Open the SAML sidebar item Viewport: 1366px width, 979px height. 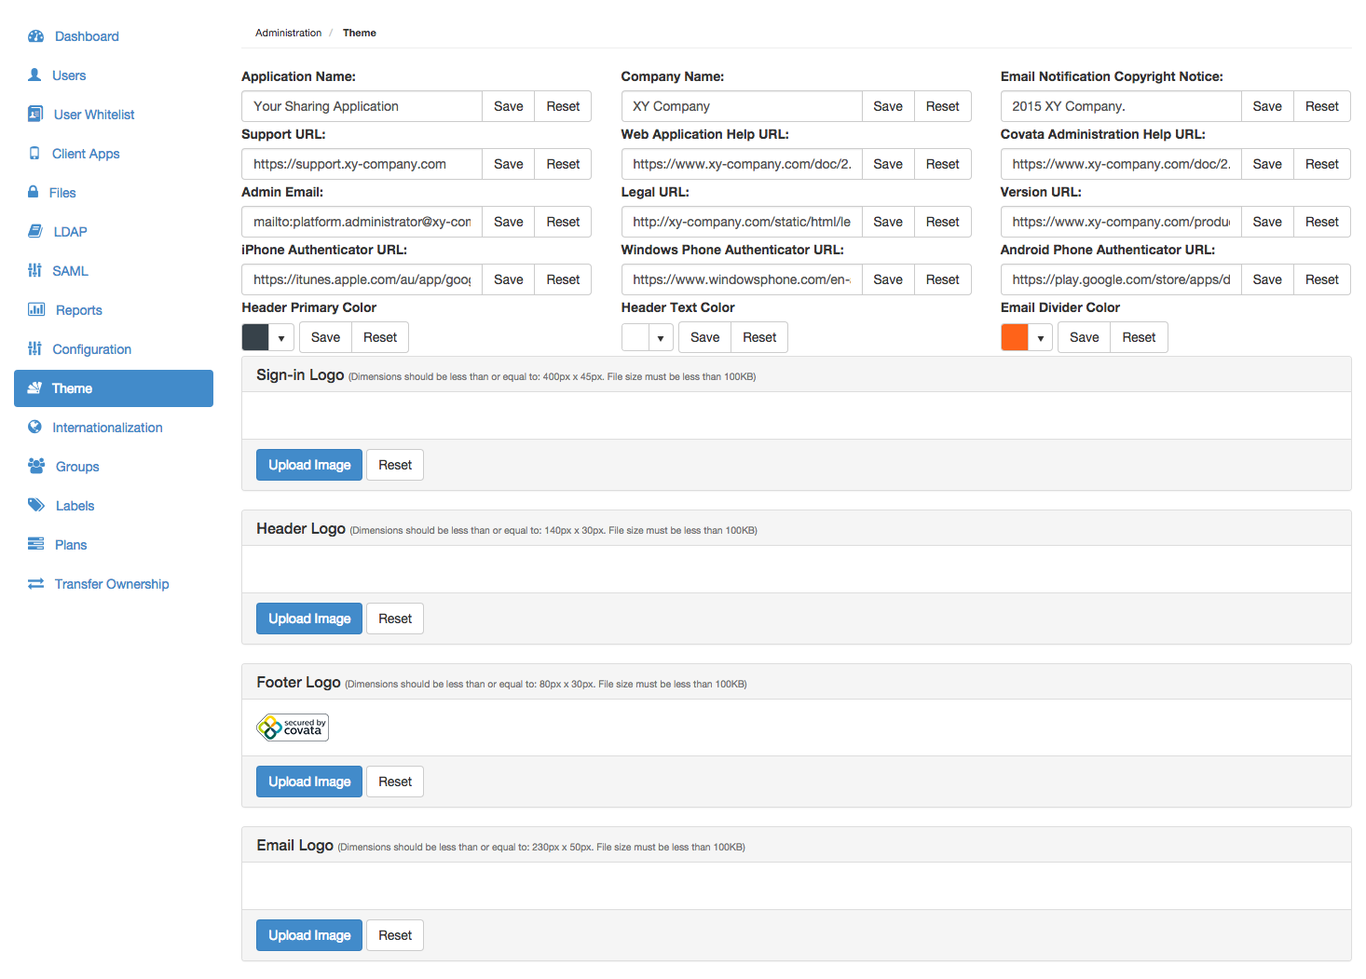coord(70,271)
